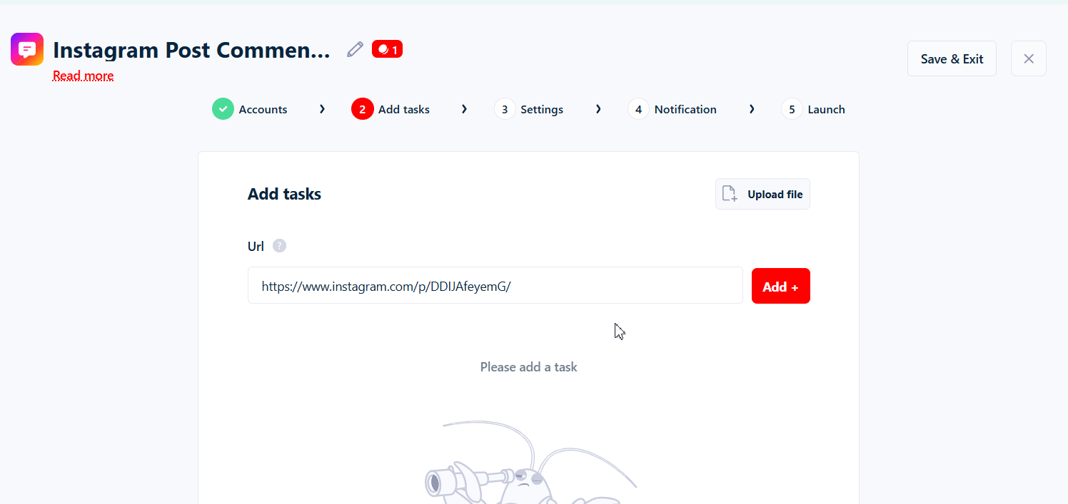Click the Instagram chat bubble app logo
Image resolution: width=1068 pixels, height=504 pixels.
click(x=26, y=48)
